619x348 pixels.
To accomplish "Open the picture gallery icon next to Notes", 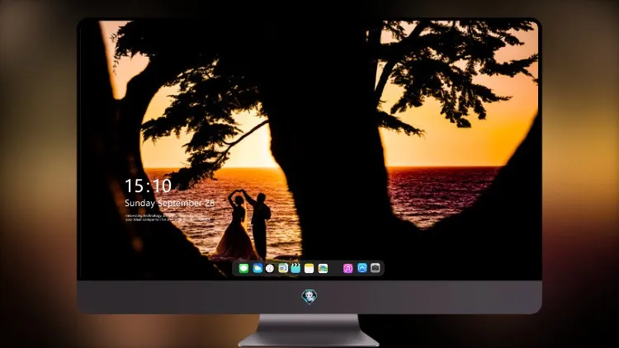I will click(x=323, y=268).
